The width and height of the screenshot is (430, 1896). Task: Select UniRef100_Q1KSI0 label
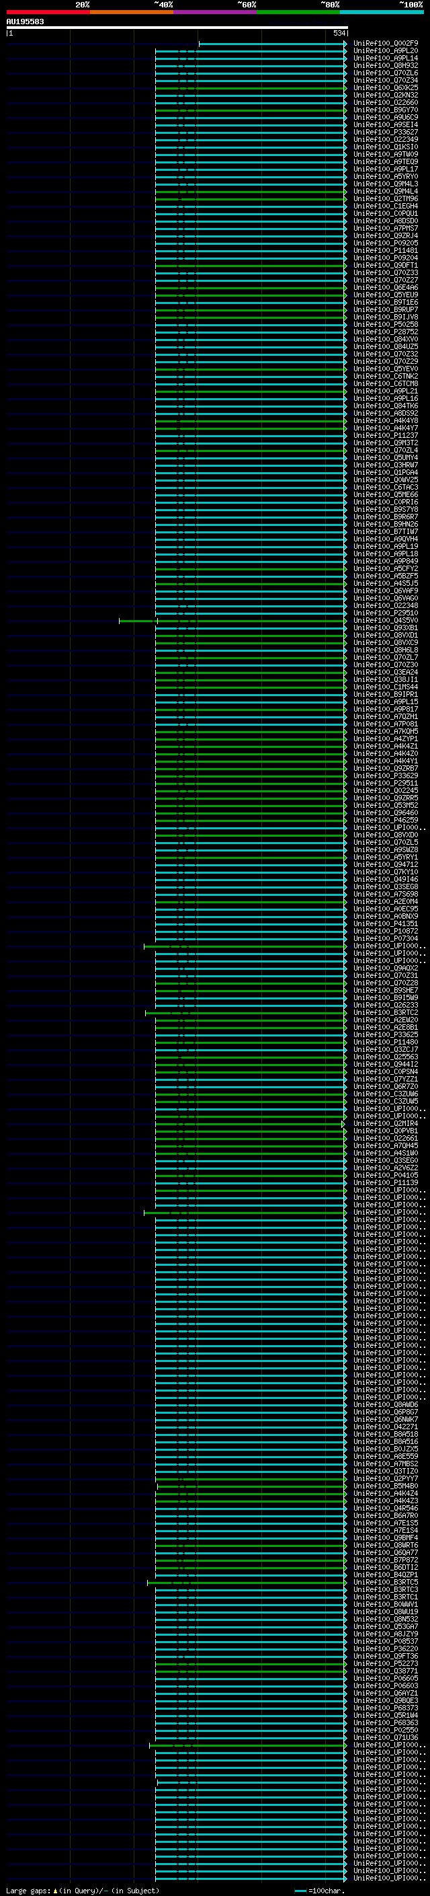386,147
